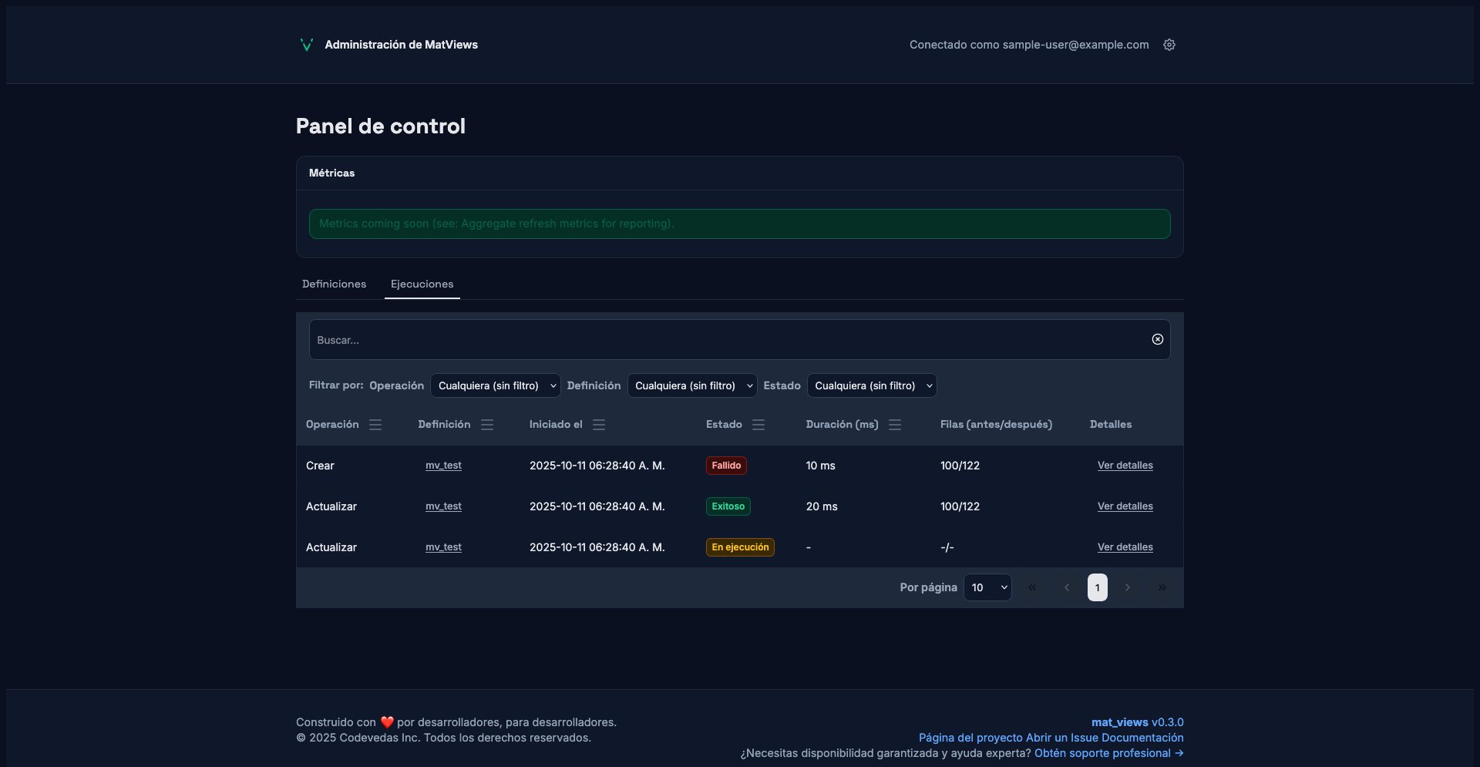Sort by the Operación column icon
This screenshot has height=767, width=1480.
pyautogui.click(x=375, y=425)
